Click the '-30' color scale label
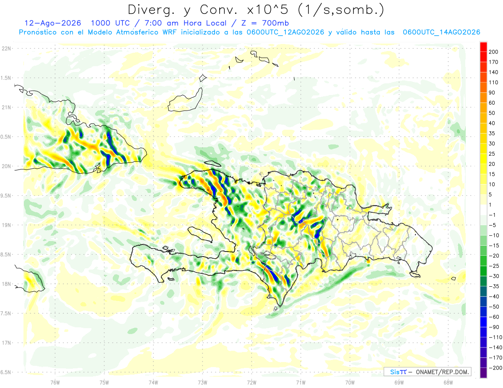Viewport: 503px width, 388px height. (x=493, y=276)
